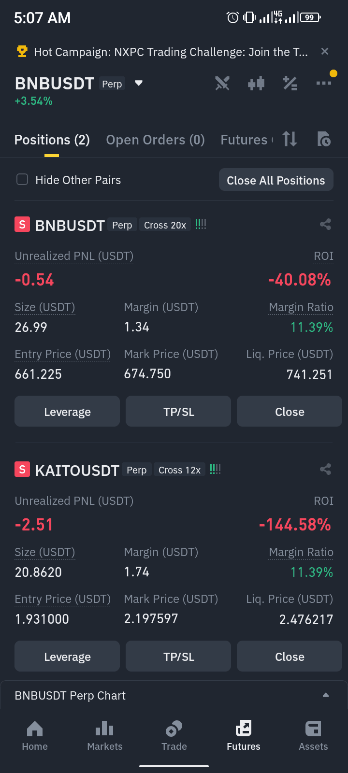
Task: Tap Close All Positions button
Action: 276,180
